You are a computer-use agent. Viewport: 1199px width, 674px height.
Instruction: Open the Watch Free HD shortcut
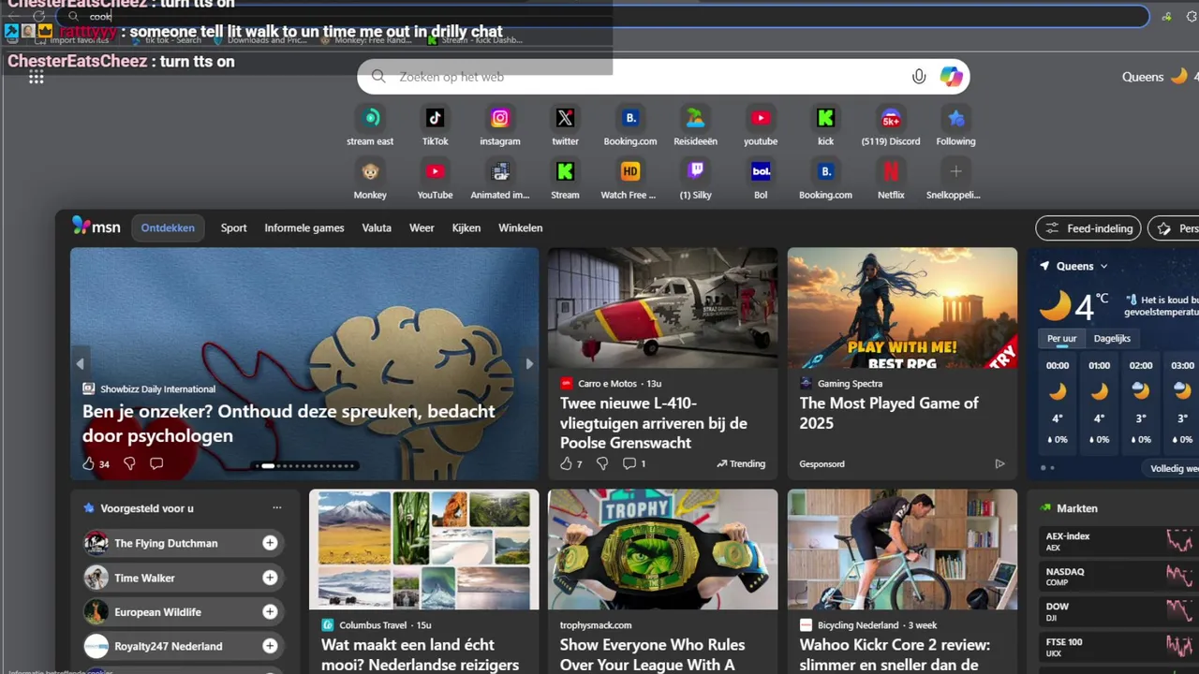(630, 171)
